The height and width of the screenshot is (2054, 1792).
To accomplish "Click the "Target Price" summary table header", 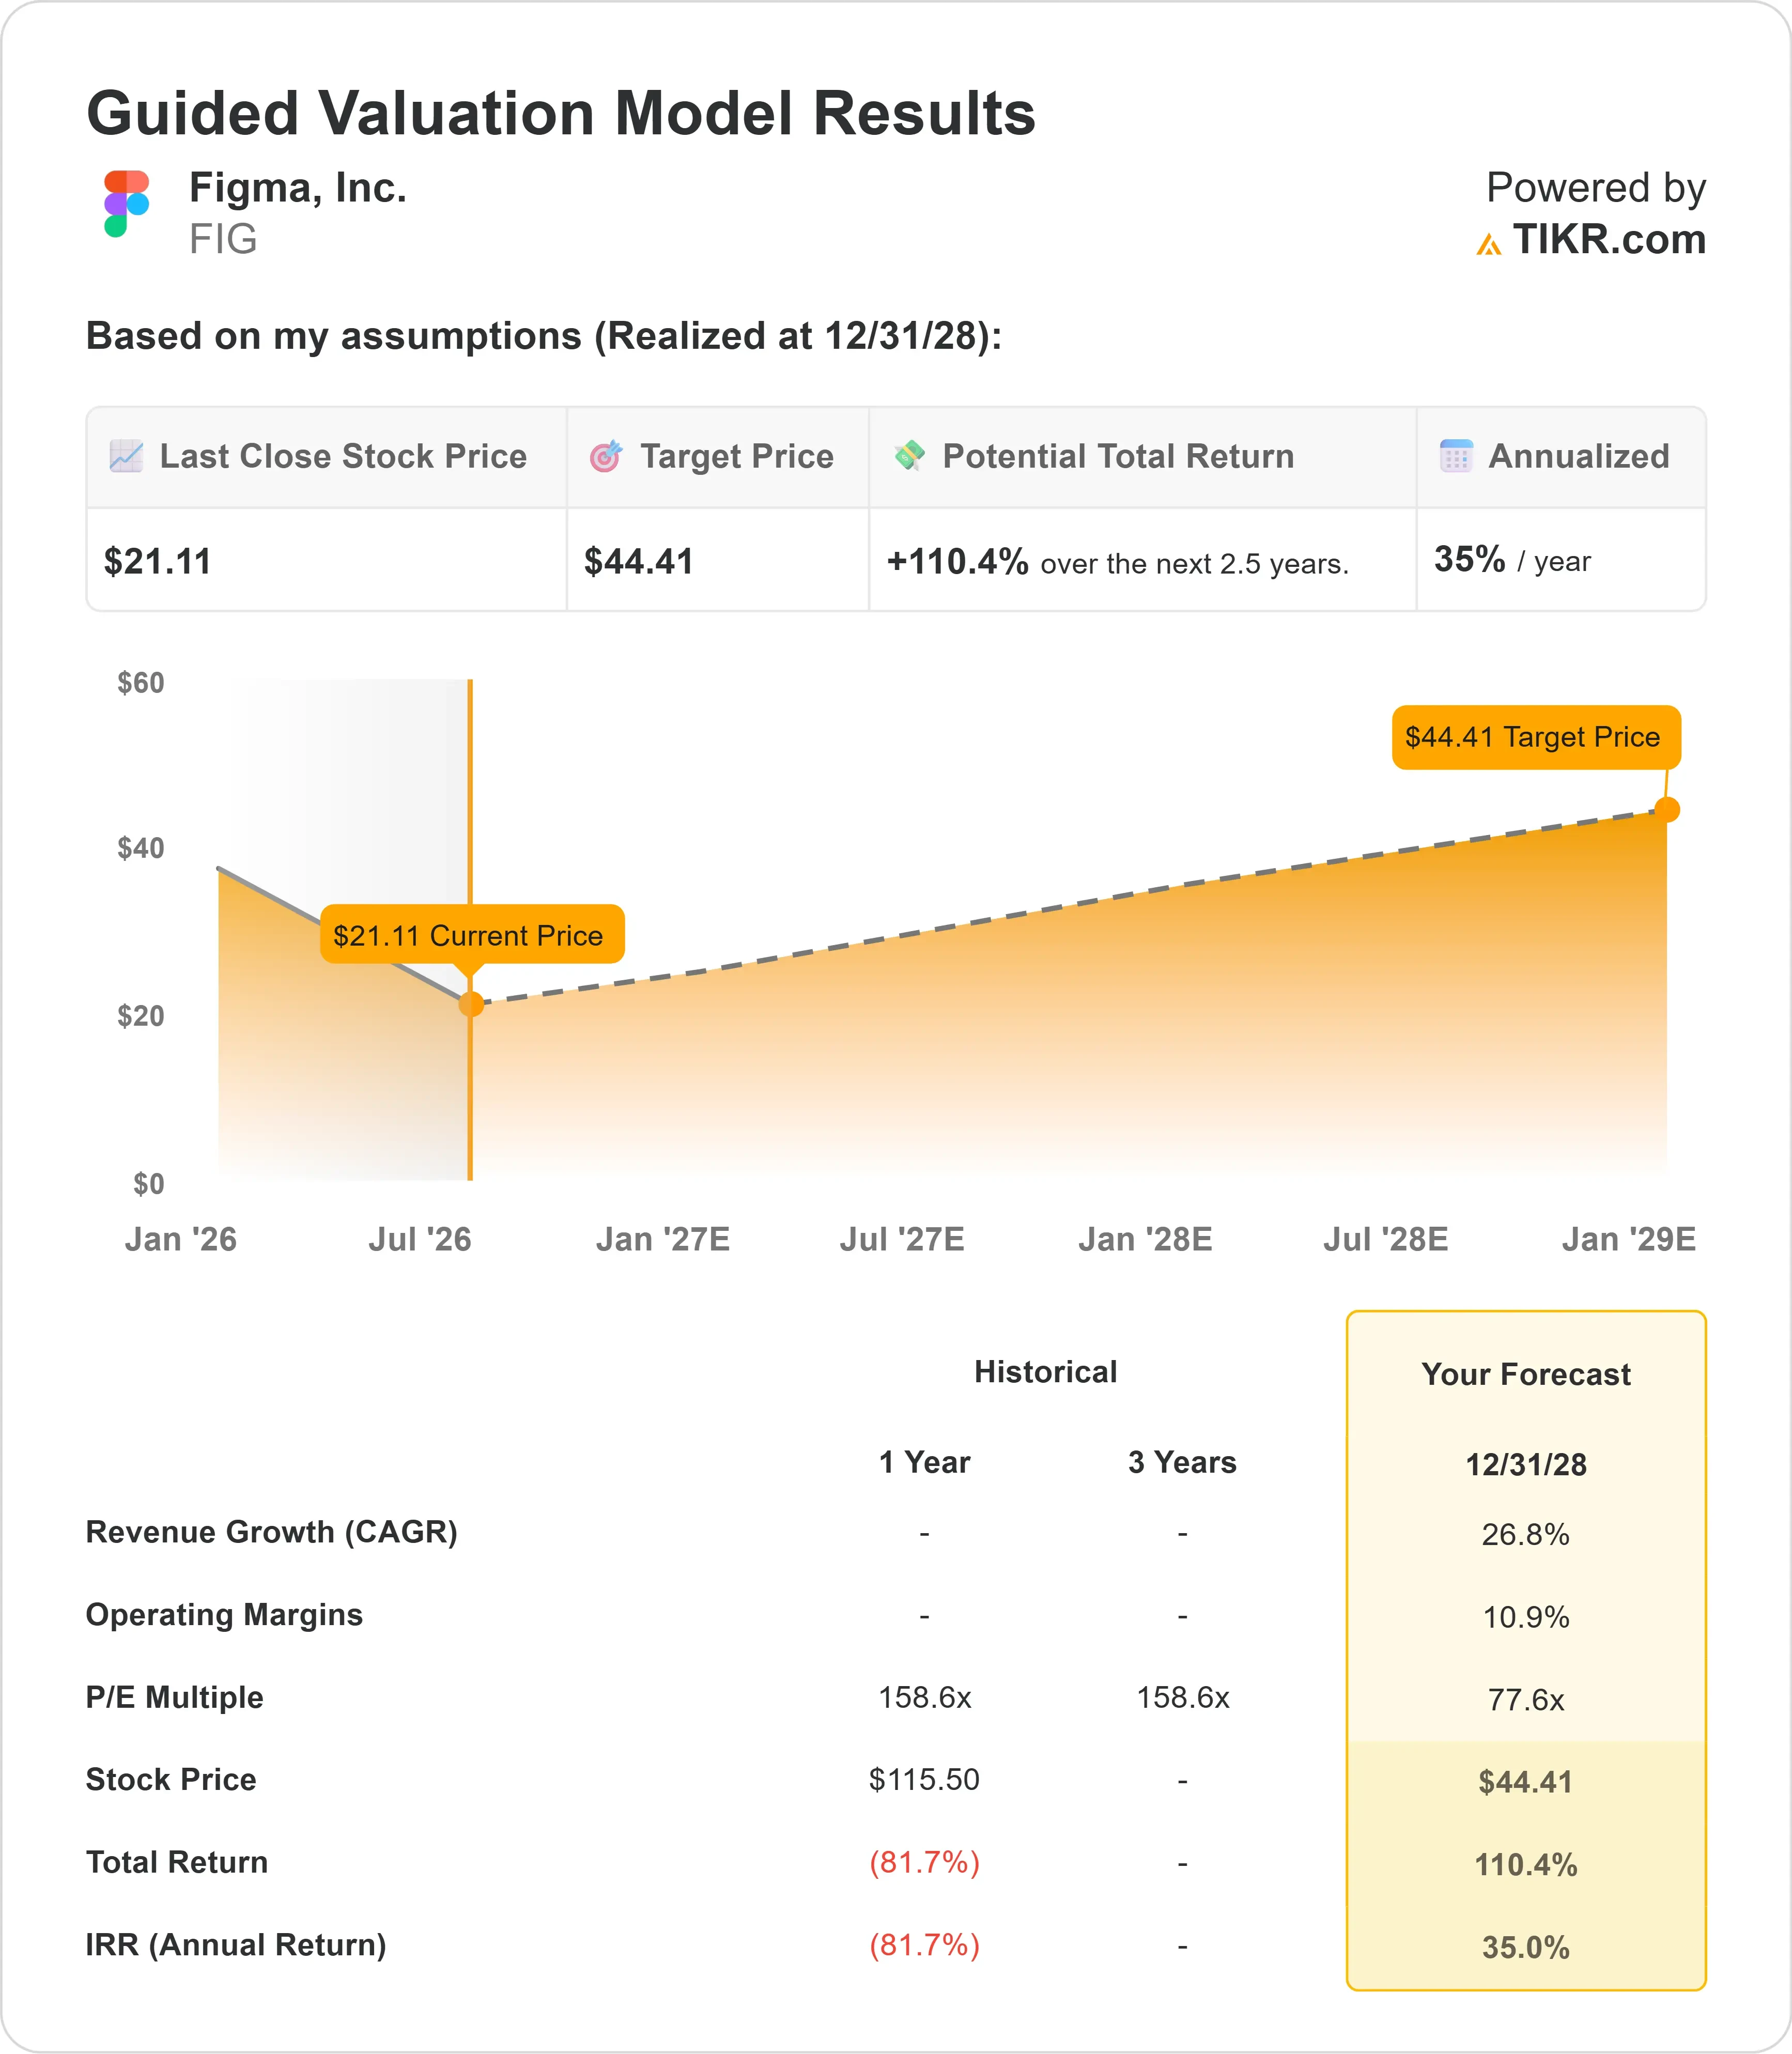I will point(737,456).
